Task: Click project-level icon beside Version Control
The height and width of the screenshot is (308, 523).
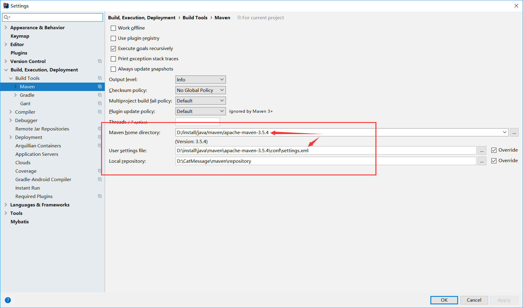Action: (100, 61)
